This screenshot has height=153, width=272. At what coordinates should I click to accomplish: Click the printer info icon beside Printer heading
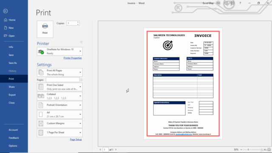pos(81,42)
